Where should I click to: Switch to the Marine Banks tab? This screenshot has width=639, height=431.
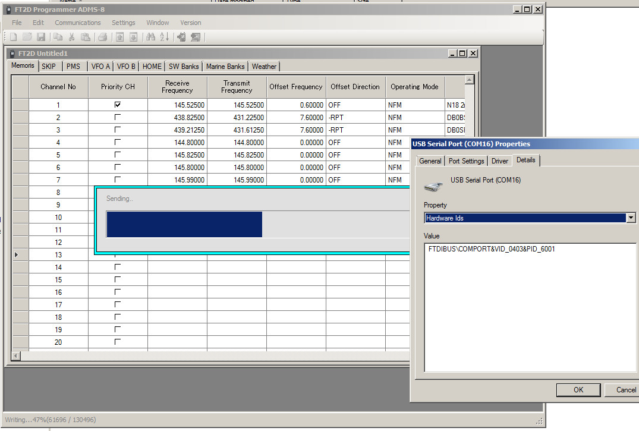coord(225,67)
